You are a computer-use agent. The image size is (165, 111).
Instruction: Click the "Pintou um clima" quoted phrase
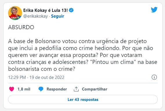coord(113,62)
